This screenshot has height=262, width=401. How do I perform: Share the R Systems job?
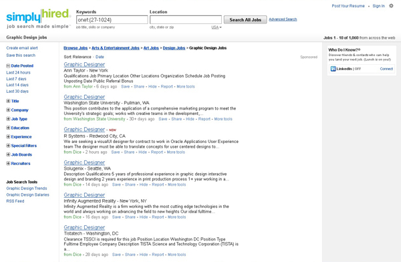(129, 152)
